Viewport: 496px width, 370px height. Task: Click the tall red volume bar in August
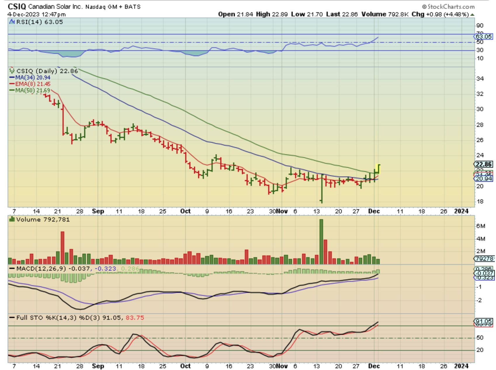tap(62, 248)
